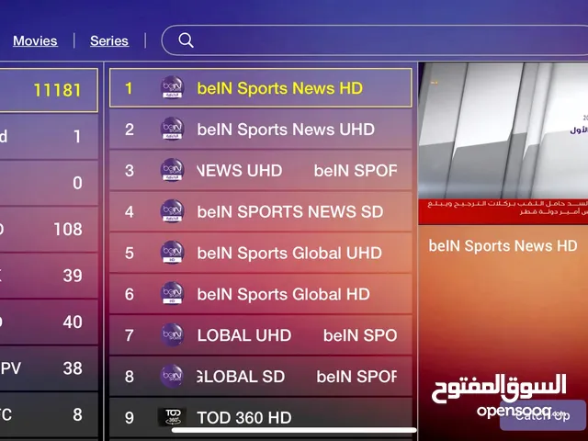
Task: Click the TOD 360 channel logo
Action: pyautogui.click(x=172, y=417)
